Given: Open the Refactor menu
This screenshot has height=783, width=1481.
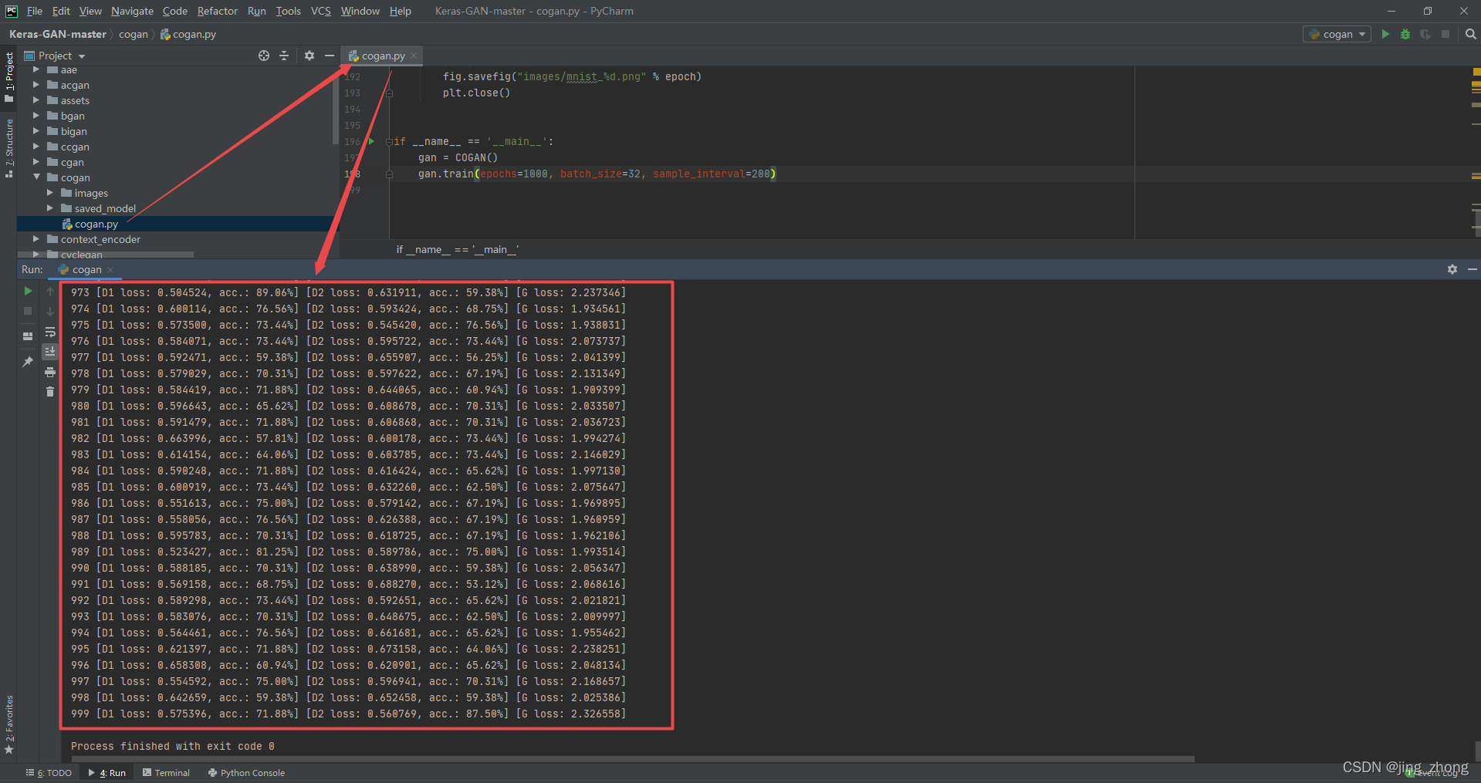Looking at the screenshot, I should 217,11.
